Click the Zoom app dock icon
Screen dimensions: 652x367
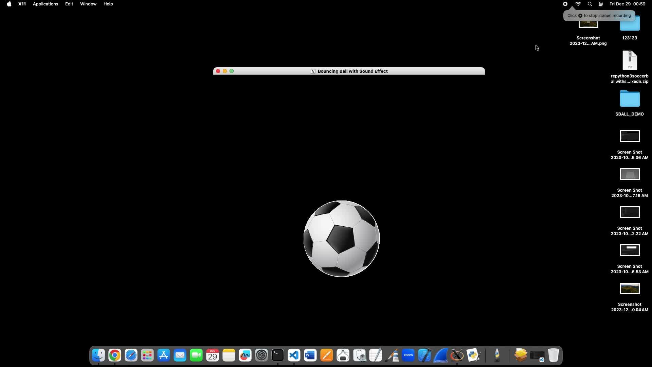click(408, 355)
